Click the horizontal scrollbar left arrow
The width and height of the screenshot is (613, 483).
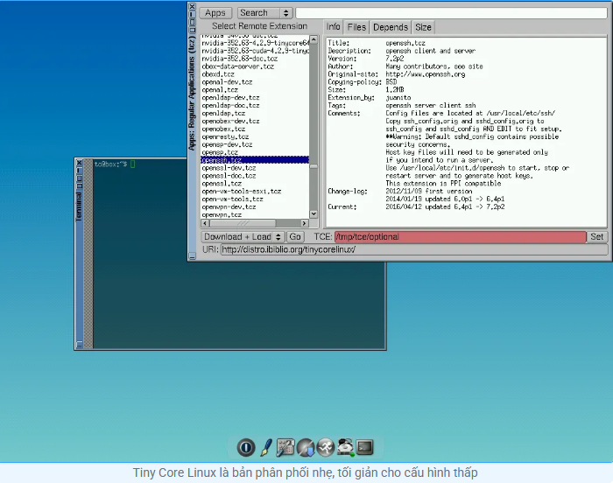pos(205,223)
